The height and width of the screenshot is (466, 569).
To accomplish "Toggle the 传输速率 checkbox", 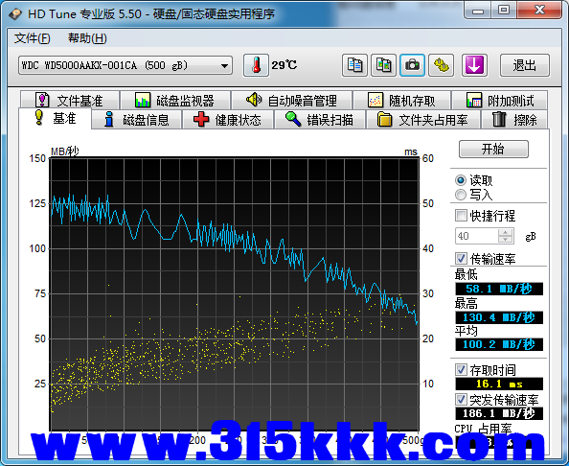I will (x=461, y=259).
